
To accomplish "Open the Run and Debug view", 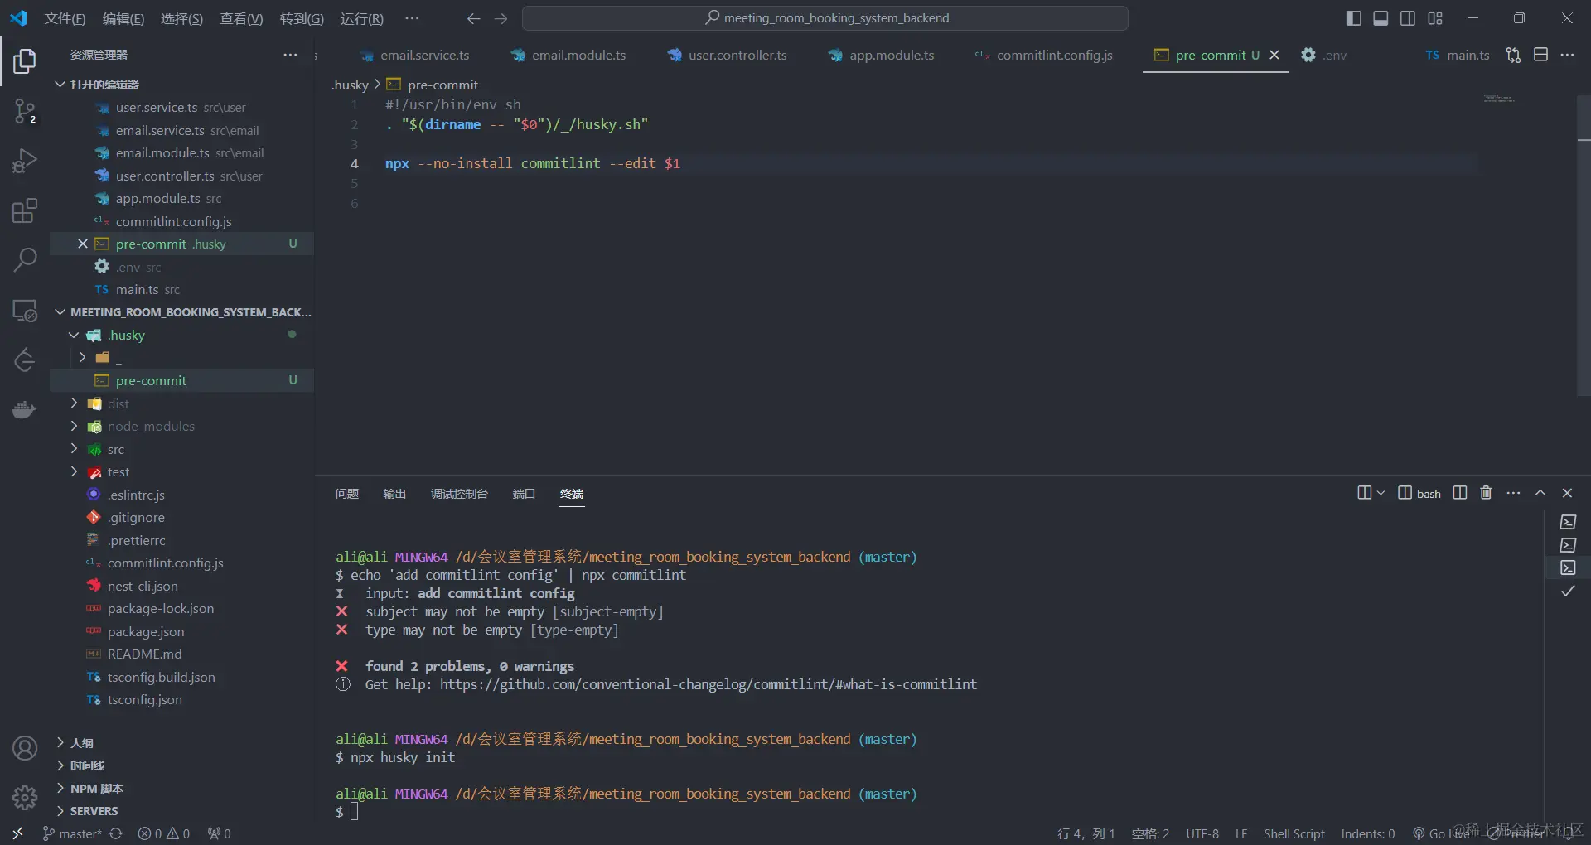I will click(25, 161).
